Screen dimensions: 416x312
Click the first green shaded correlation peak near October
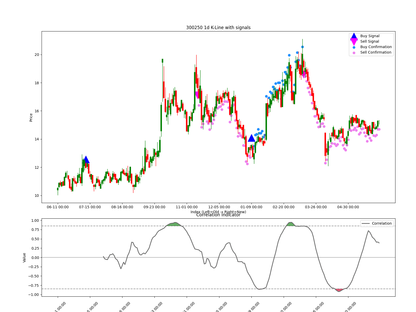click(175, 224)
